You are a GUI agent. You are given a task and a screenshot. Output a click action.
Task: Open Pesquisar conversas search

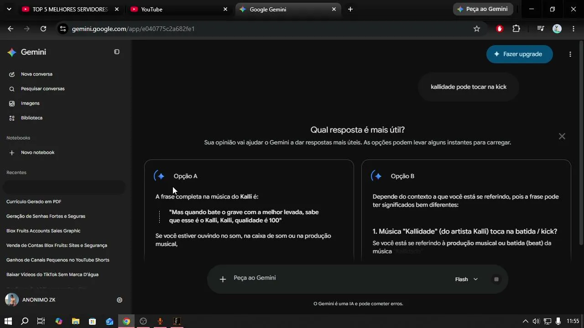point(43,89)
